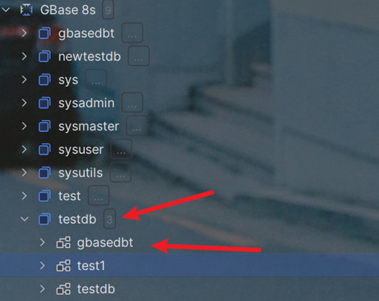379x301 pixels.
Task: Click the test1 schema icon
Action: tap(63, 266)
